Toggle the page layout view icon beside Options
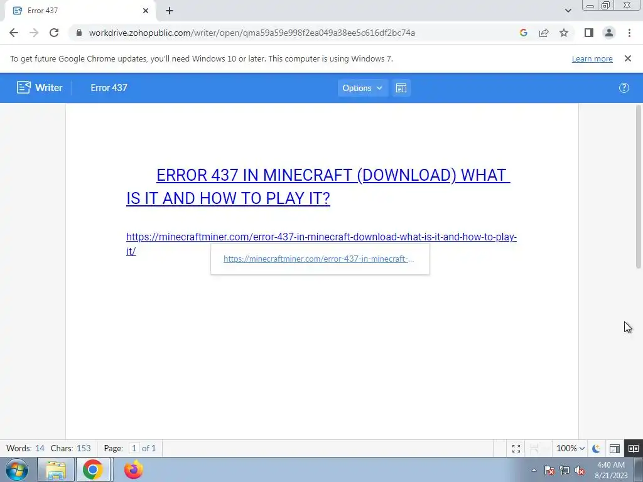Image resolution: width=643 pixels, height=482 pixels. pyautogui.click(x=401, y=88)
